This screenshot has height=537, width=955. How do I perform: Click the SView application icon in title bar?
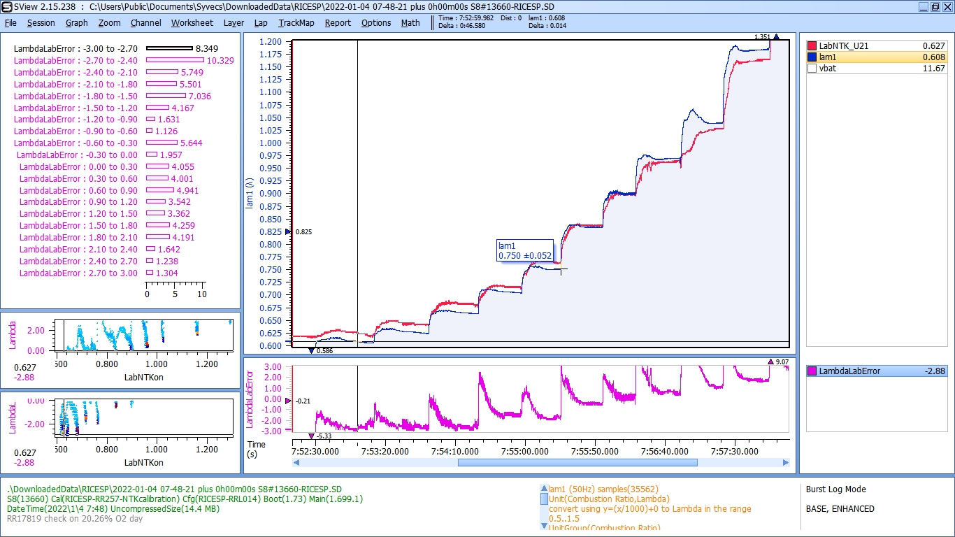[5, 6]
